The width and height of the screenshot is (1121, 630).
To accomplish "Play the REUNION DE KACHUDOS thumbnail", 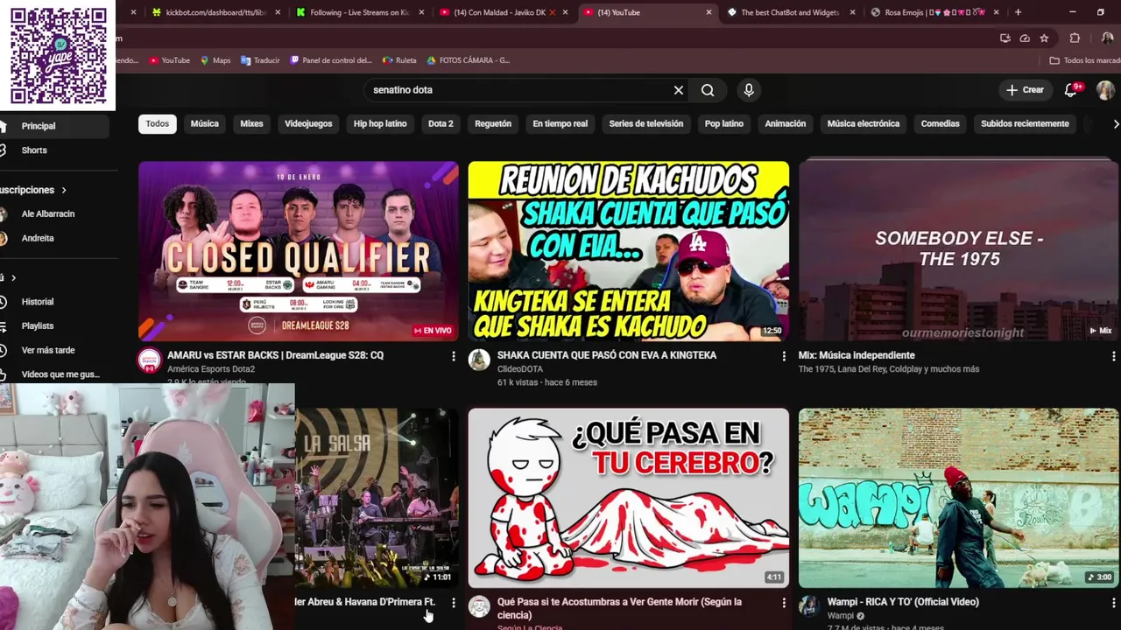I will point(628,251).
